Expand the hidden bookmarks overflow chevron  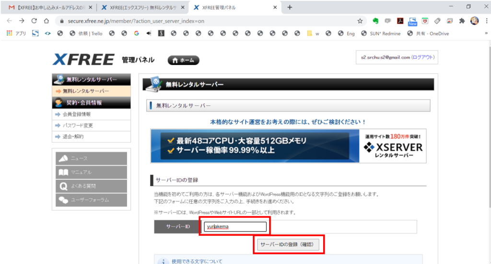(485, 33)
